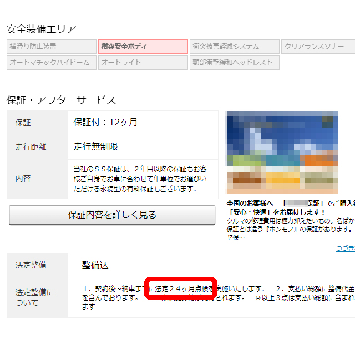Click the 内容 row label
The width and height of the screenshot is (355, 355).
point(23,179)
